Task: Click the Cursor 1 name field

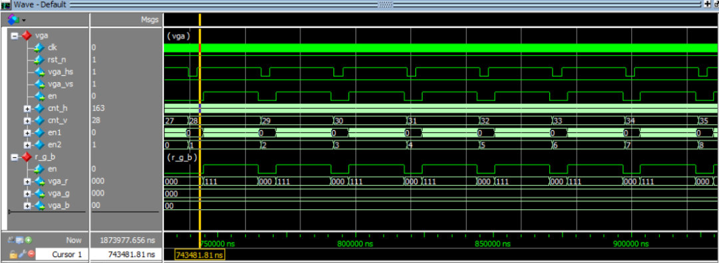Action: (x=63, y=254)
